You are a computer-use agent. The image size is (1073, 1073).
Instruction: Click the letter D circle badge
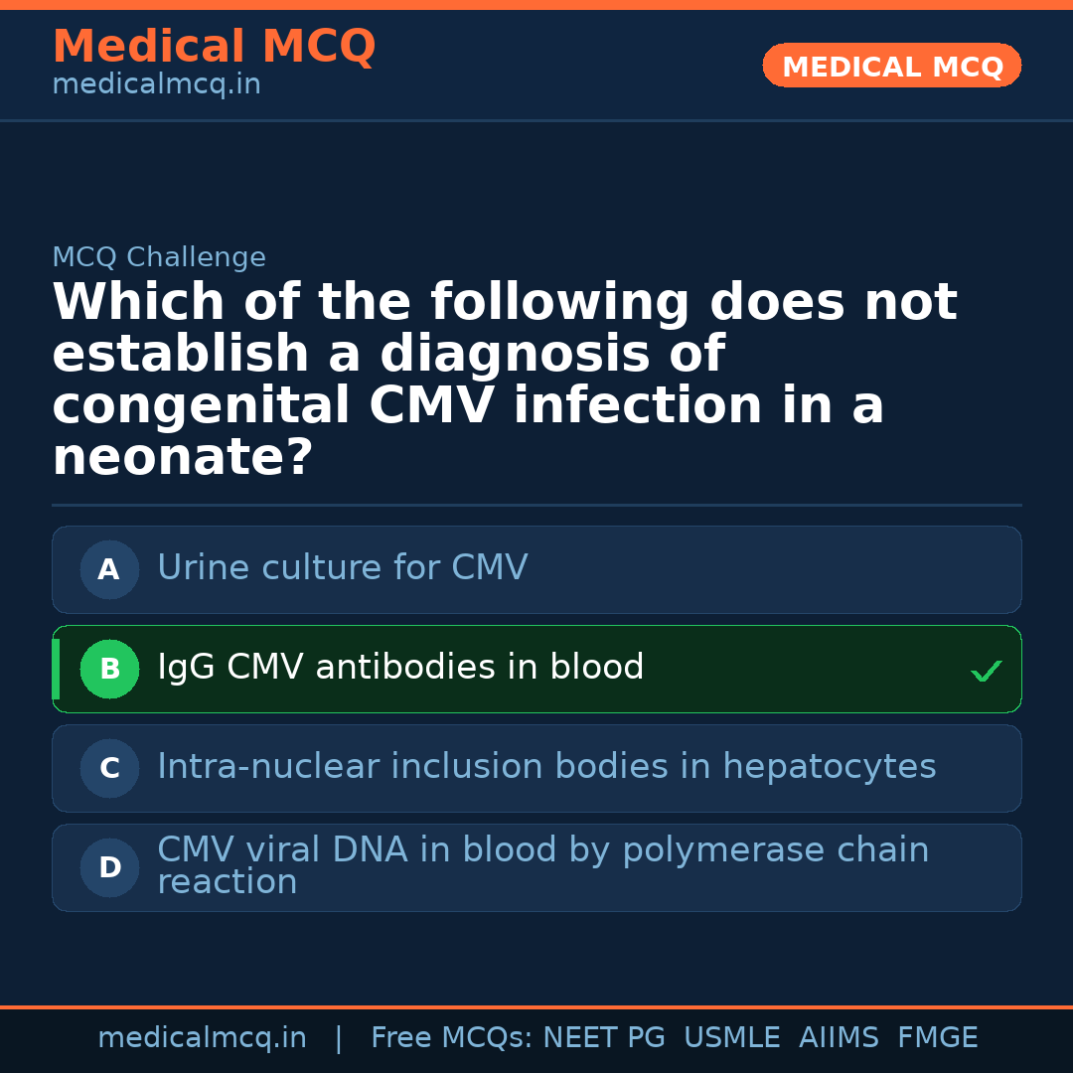pyautogui.click(x=109, y=868)
